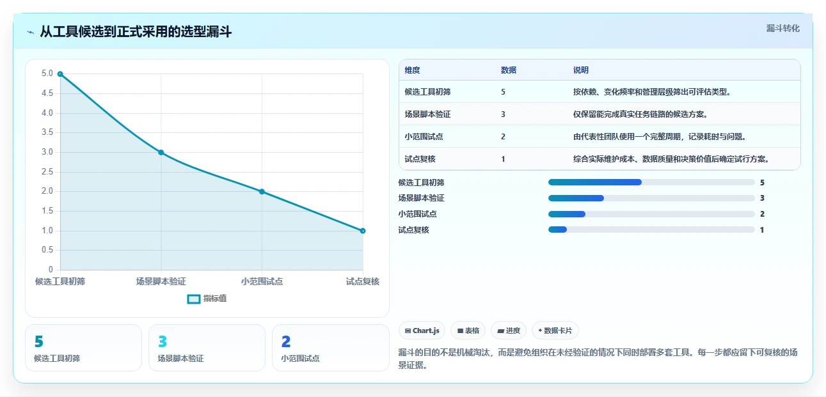Click the 漏斗转化 tag in the header
This screenshot has height=397, width=826.
click(783, 28)
